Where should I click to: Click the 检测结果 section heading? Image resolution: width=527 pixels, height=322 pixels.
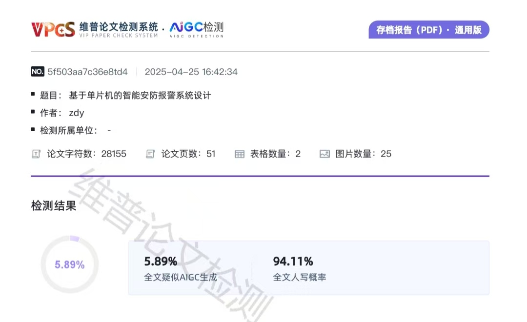coord(53,206)
